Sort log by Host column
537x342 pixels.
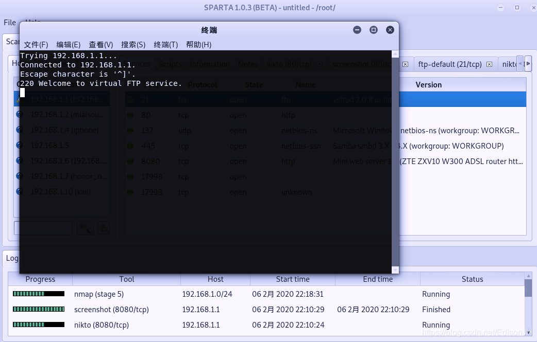coord(215,279)
